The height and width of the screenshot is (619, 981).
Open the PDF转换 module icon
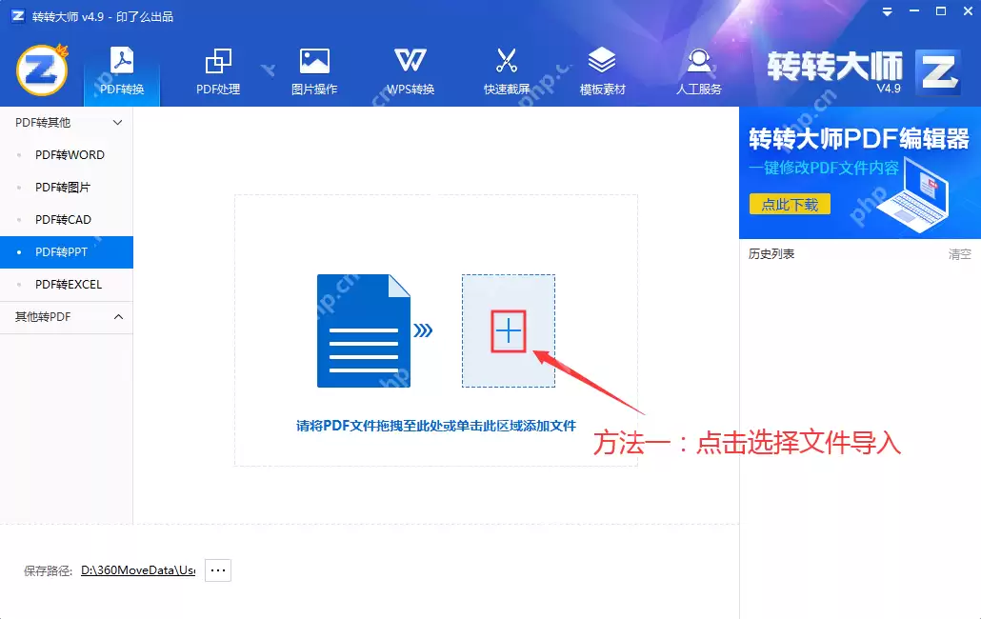tap(121, 67)
